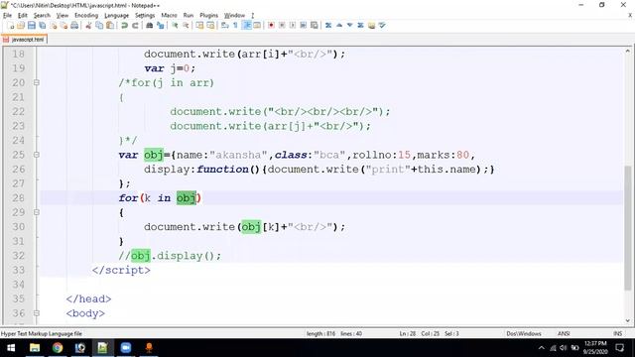Toggle synchronized vertical scrolling
The height and width of the screenshot is (357, 635).
tap(199, 26)
